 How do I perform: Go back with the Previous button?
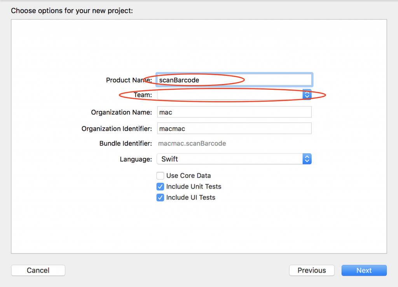coord(312,270)
